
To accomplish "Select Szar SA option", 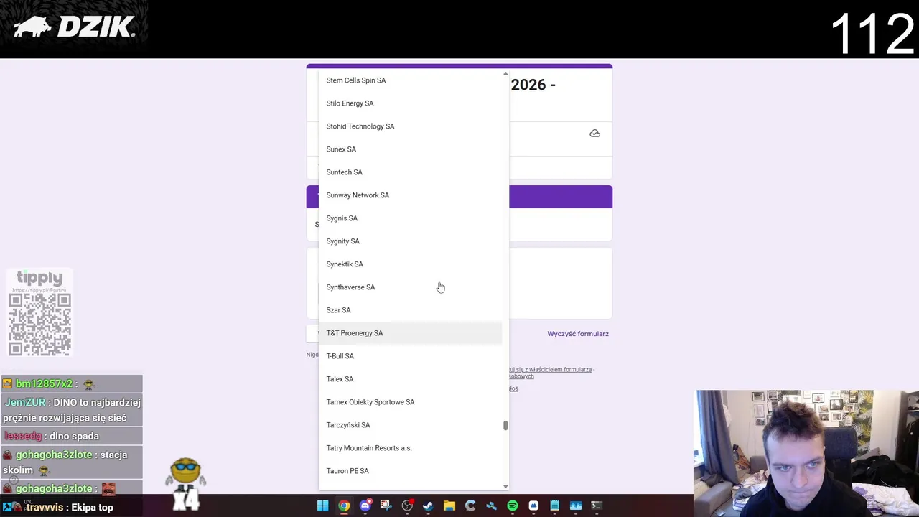I will 410,310.
